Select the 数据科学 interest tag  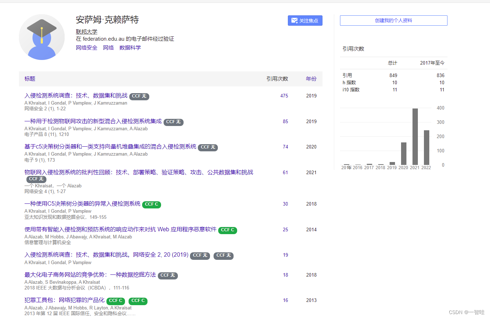130,47
